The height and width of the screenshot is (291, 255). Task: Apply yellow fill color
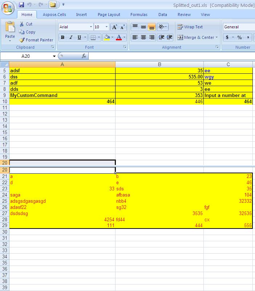[x=107, y=37]
